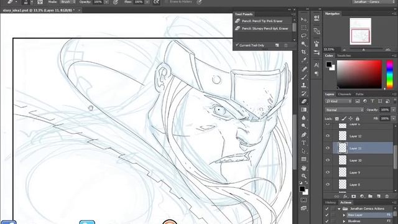Select the story_idea1.psd document tab
The width and height of the screenshot is (398, 224).
[x=39, y=11]
